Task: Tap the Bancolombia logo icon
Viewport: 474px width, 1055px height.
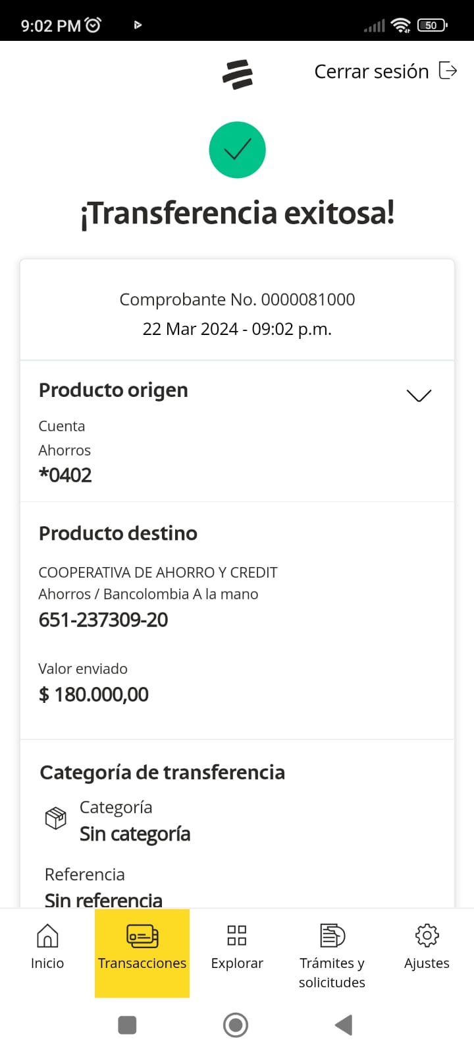Action: pos(237,74)
